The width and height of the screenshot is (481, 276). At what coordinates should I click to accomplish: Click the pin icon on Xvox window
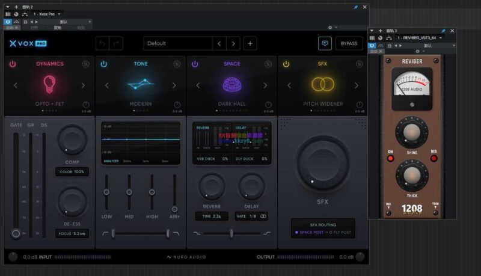point(356,7)
